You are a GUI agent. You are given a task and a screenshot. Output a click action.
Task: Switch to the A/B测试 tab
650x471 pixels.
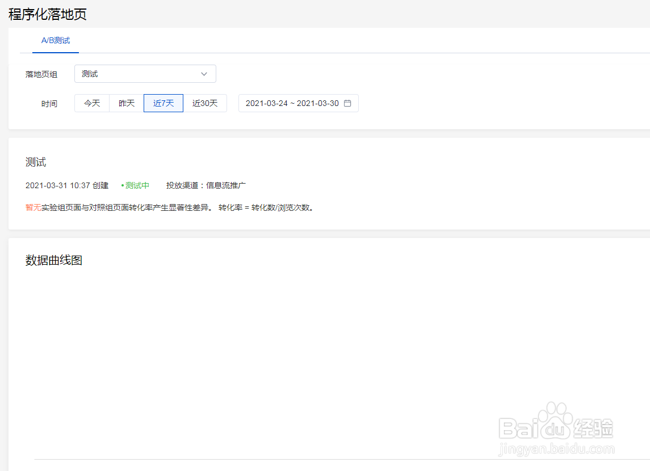56,41
